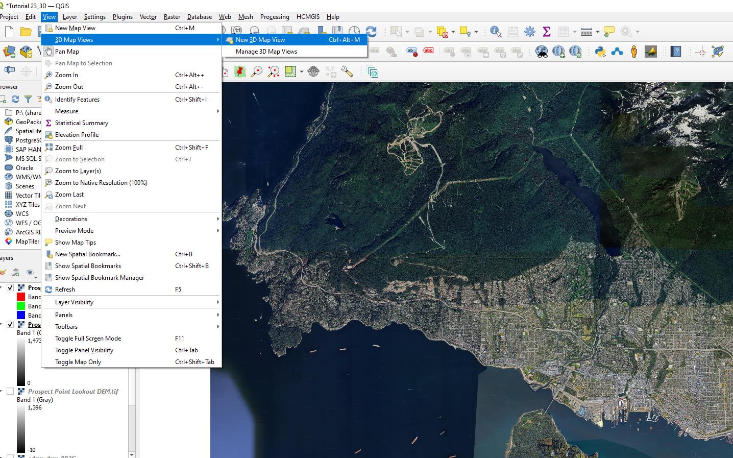733x458 pixels.
Task: Open the Processing menu
Action: tap(274, 17)
